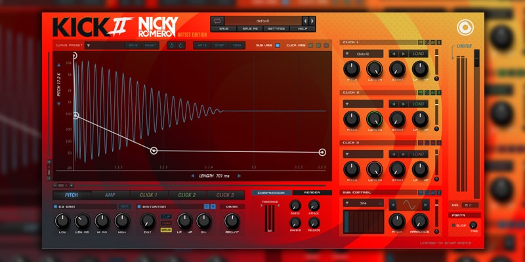The width and height of the screenshot is (525, 262).
Task: Toggle preset loop button beside default
Action: pos(217,21)
